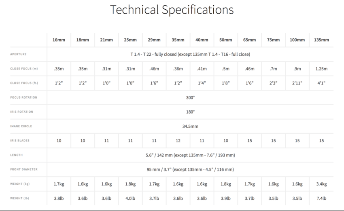Click the IRIS BLADES row label
This screenshot has height=211, width=344.
[20, 140]
